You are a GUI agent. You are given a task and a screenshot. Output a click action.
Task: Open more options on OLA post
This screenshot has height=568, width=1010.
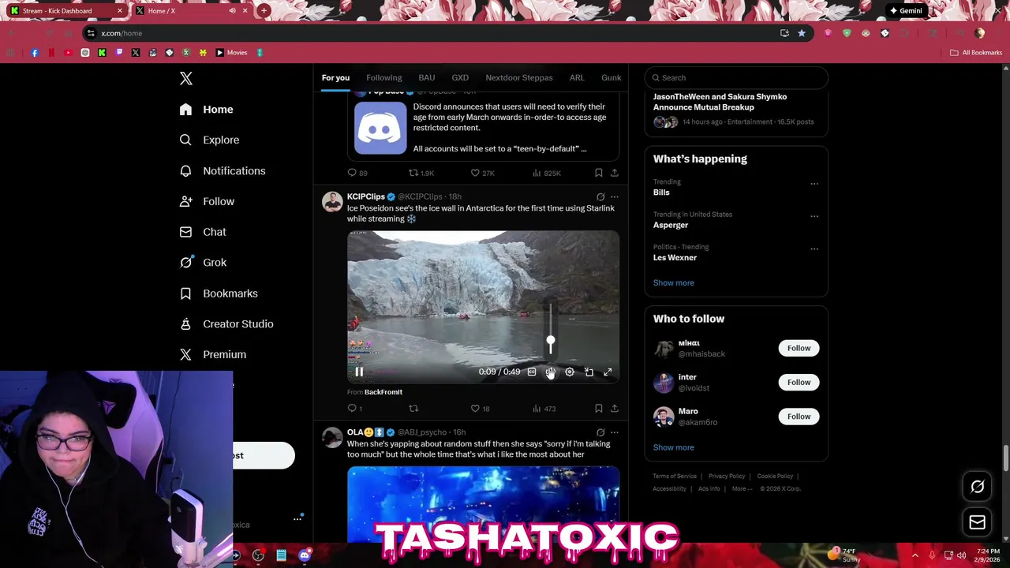pyautogui.click(x=615, y=432)
